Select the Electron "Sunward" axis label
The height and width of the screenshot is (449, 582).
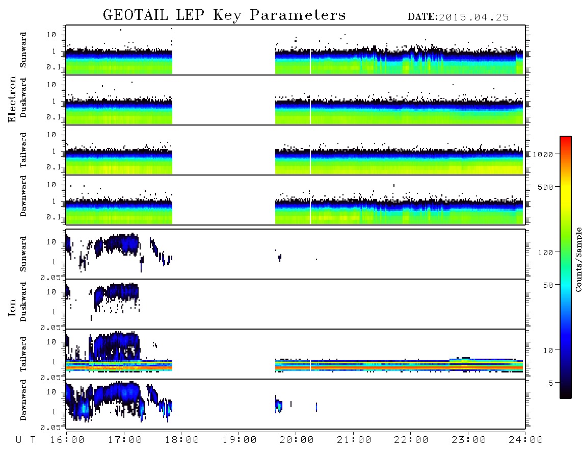(x=23, y=50)
